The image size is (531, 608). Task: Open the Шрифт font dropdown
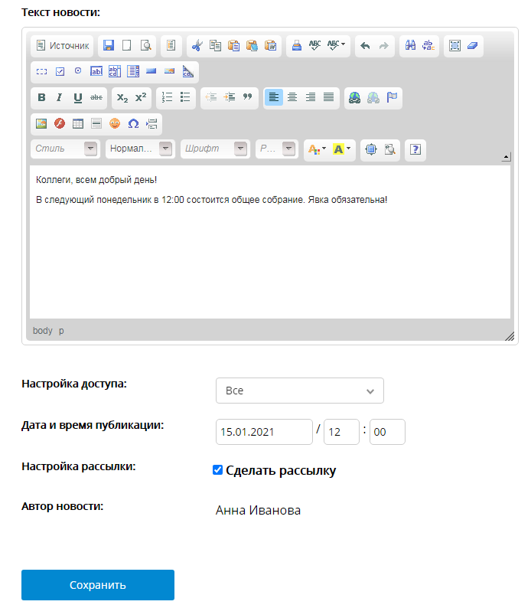coord(215,149)
